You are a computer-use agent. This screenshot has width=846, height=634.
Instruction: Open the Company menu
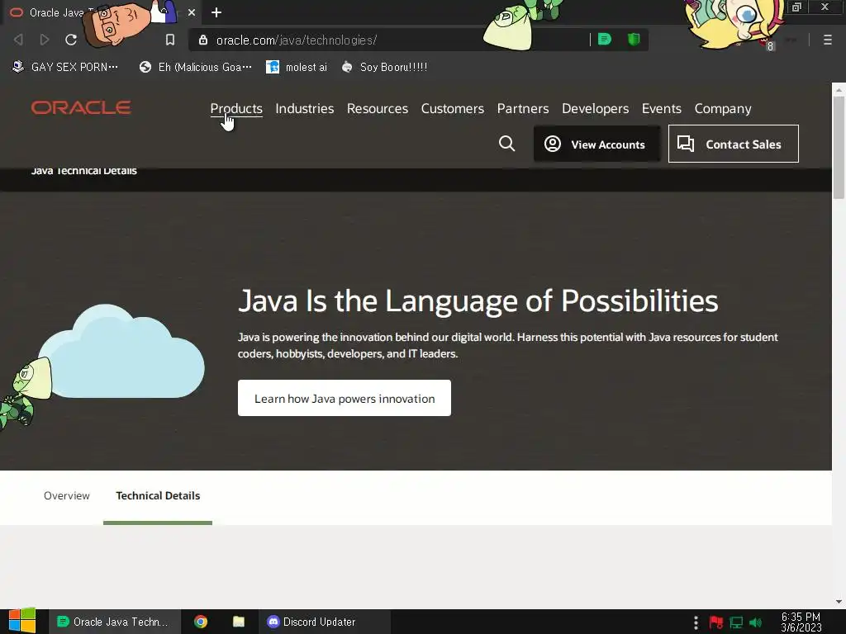[x=722, y=108]
